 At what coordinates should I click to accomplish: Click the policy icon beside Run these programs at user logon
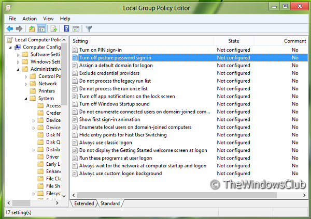[x=75, y=158]
